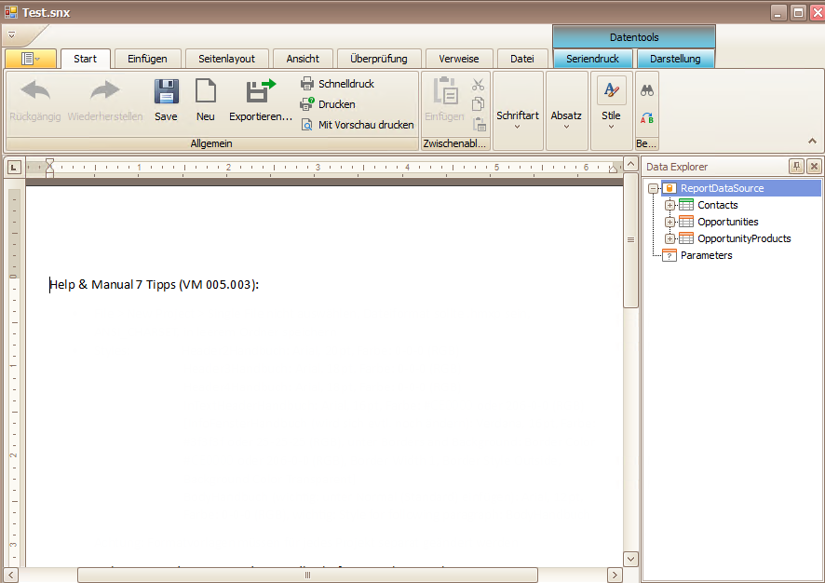Click the binoculars find icon
Screen dimensions: 825x583
tap(647, 91)
